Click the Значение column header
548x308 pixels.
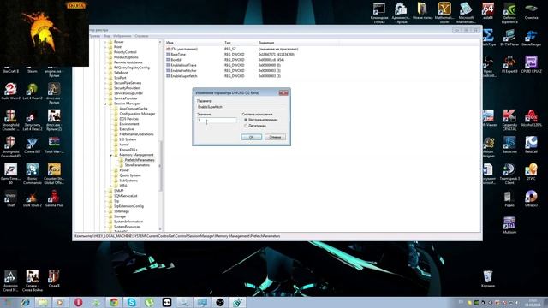point(297,43)
